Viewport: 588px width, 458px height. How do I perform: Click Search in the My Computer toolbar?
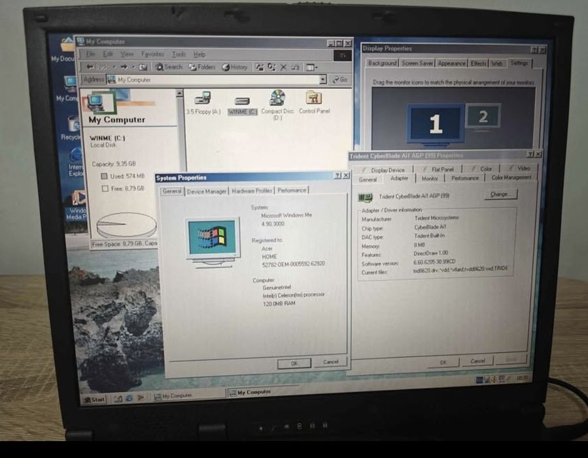pos(169,67)
